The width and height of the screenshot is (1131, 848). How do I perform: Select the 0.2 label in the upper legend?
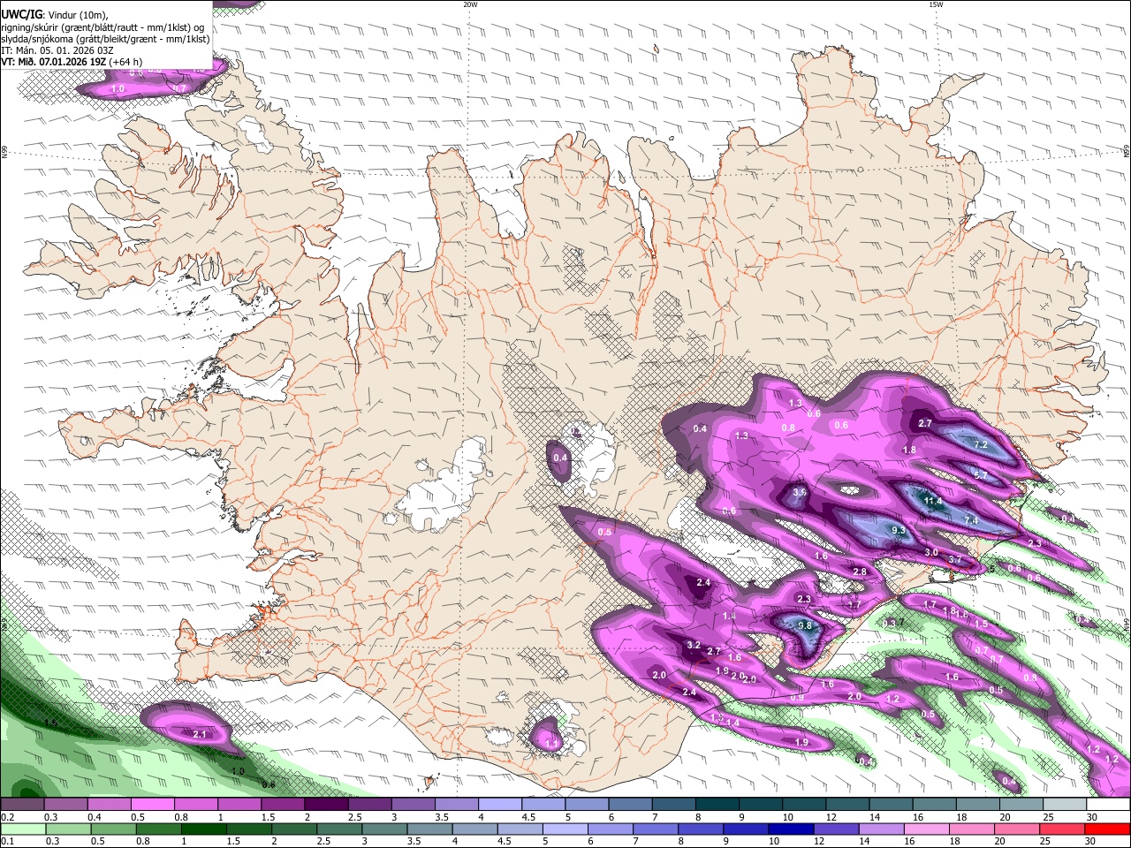7,817
